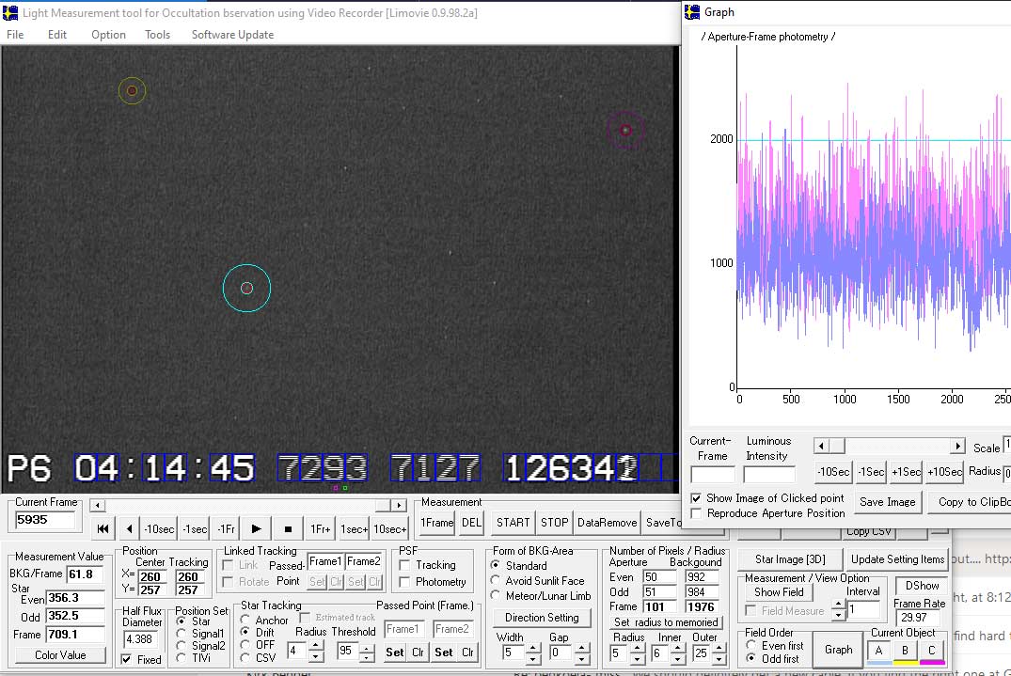Select current object B with yellow swatch
Screen dimensions: 1011x676
click(x=906, y=652)
